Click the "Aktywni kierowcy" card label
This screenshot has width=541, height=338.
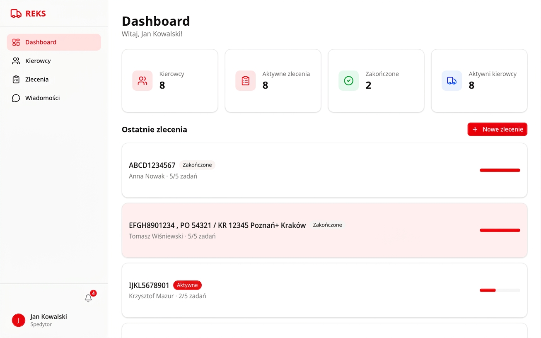click(x=493, y=74)
